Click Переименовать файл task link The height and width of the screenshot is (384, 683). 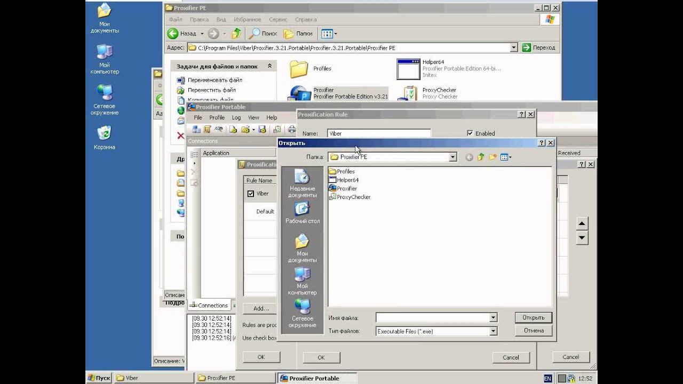coord(209,80)
